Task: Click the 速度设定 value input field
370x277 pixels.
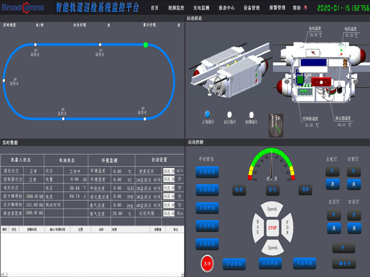Action: click(x=169, y=171)
